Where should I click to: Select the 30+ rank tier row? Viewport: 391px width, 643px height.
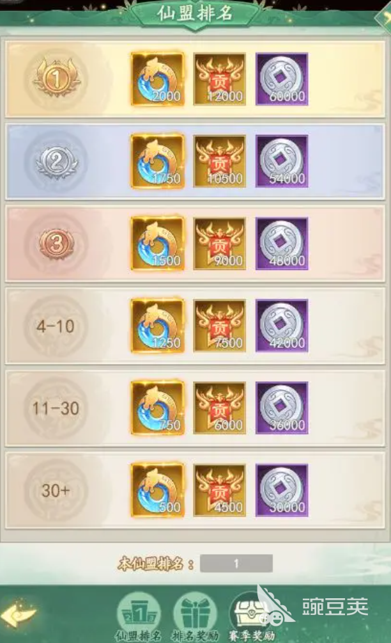[x=195, y=491]
